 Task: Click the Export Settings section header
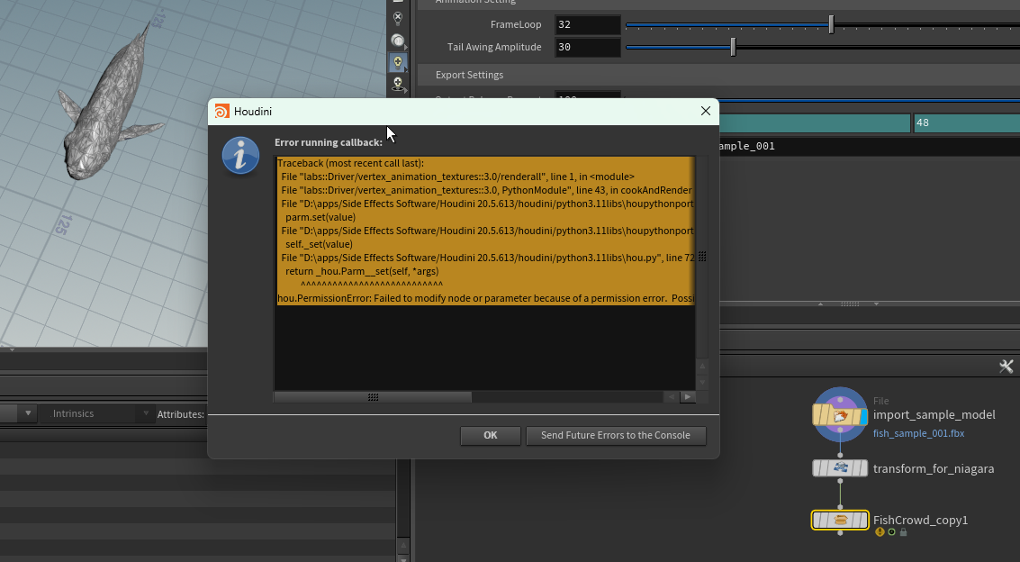pos(718,75)
